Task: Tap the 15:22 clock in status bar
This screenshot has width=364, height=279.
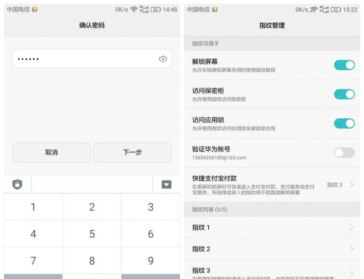Action: (x=350, y=10)
